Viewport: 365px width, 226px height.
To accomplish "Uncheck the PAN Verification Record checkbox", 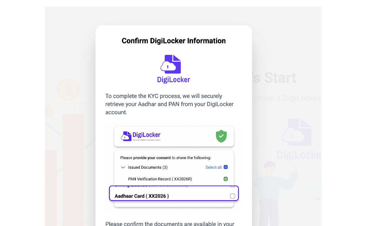I will pos(226,179).
